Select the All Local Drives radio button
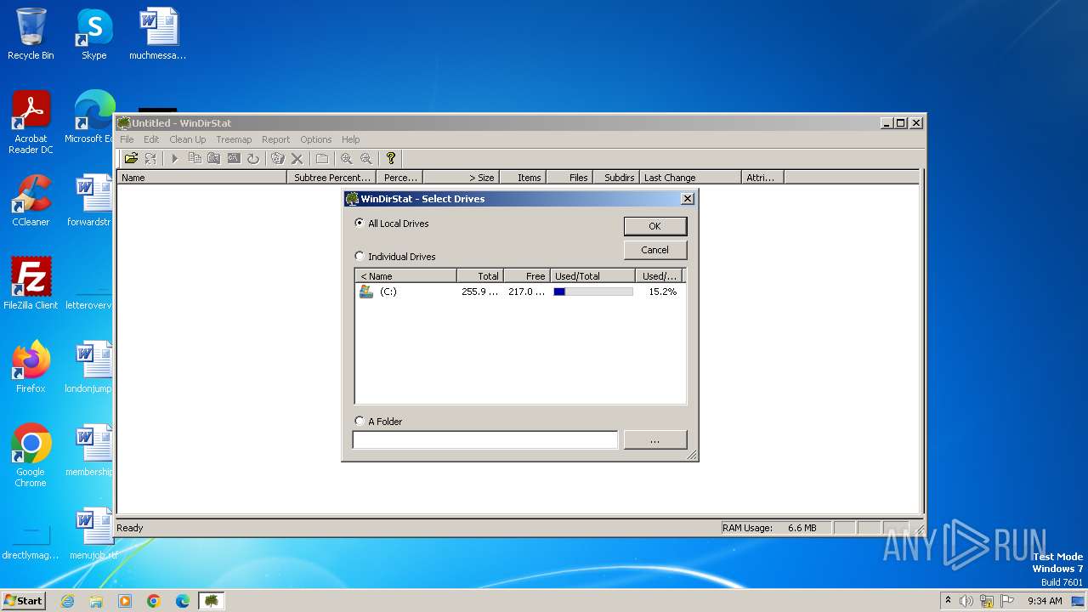Viewport: 1088px width, 612px height. click(x=360, y=223)
